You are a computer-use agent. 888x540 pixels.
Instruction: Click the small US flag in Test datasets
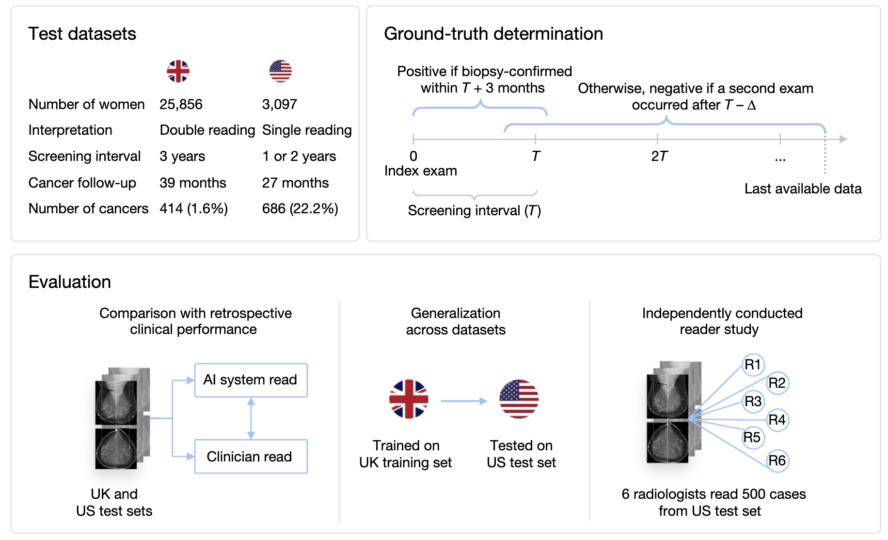pos(280,71)
